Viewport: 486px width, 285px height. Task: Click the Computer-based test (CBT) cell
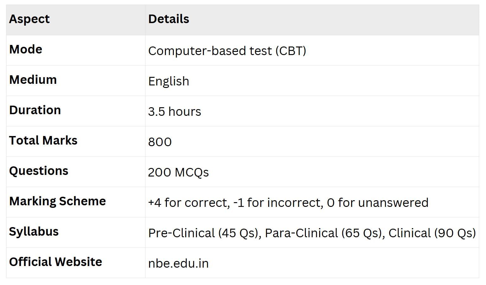227,51
